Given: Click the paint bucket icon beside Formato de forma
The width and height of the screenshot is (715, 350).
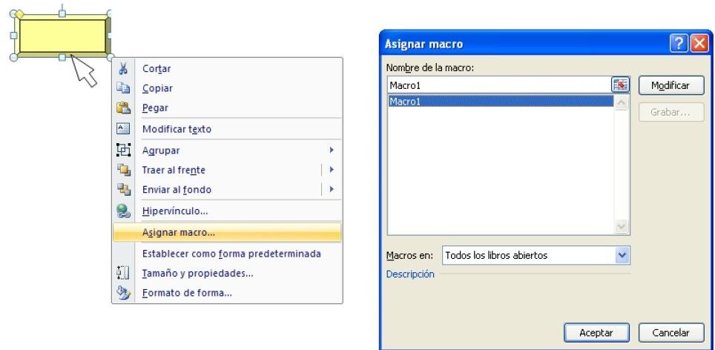Looking at the screenshot, I should tap(123, 293).
